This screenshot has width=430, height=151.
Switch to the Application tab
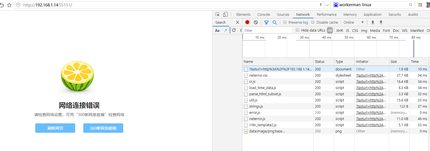[372, 14]
